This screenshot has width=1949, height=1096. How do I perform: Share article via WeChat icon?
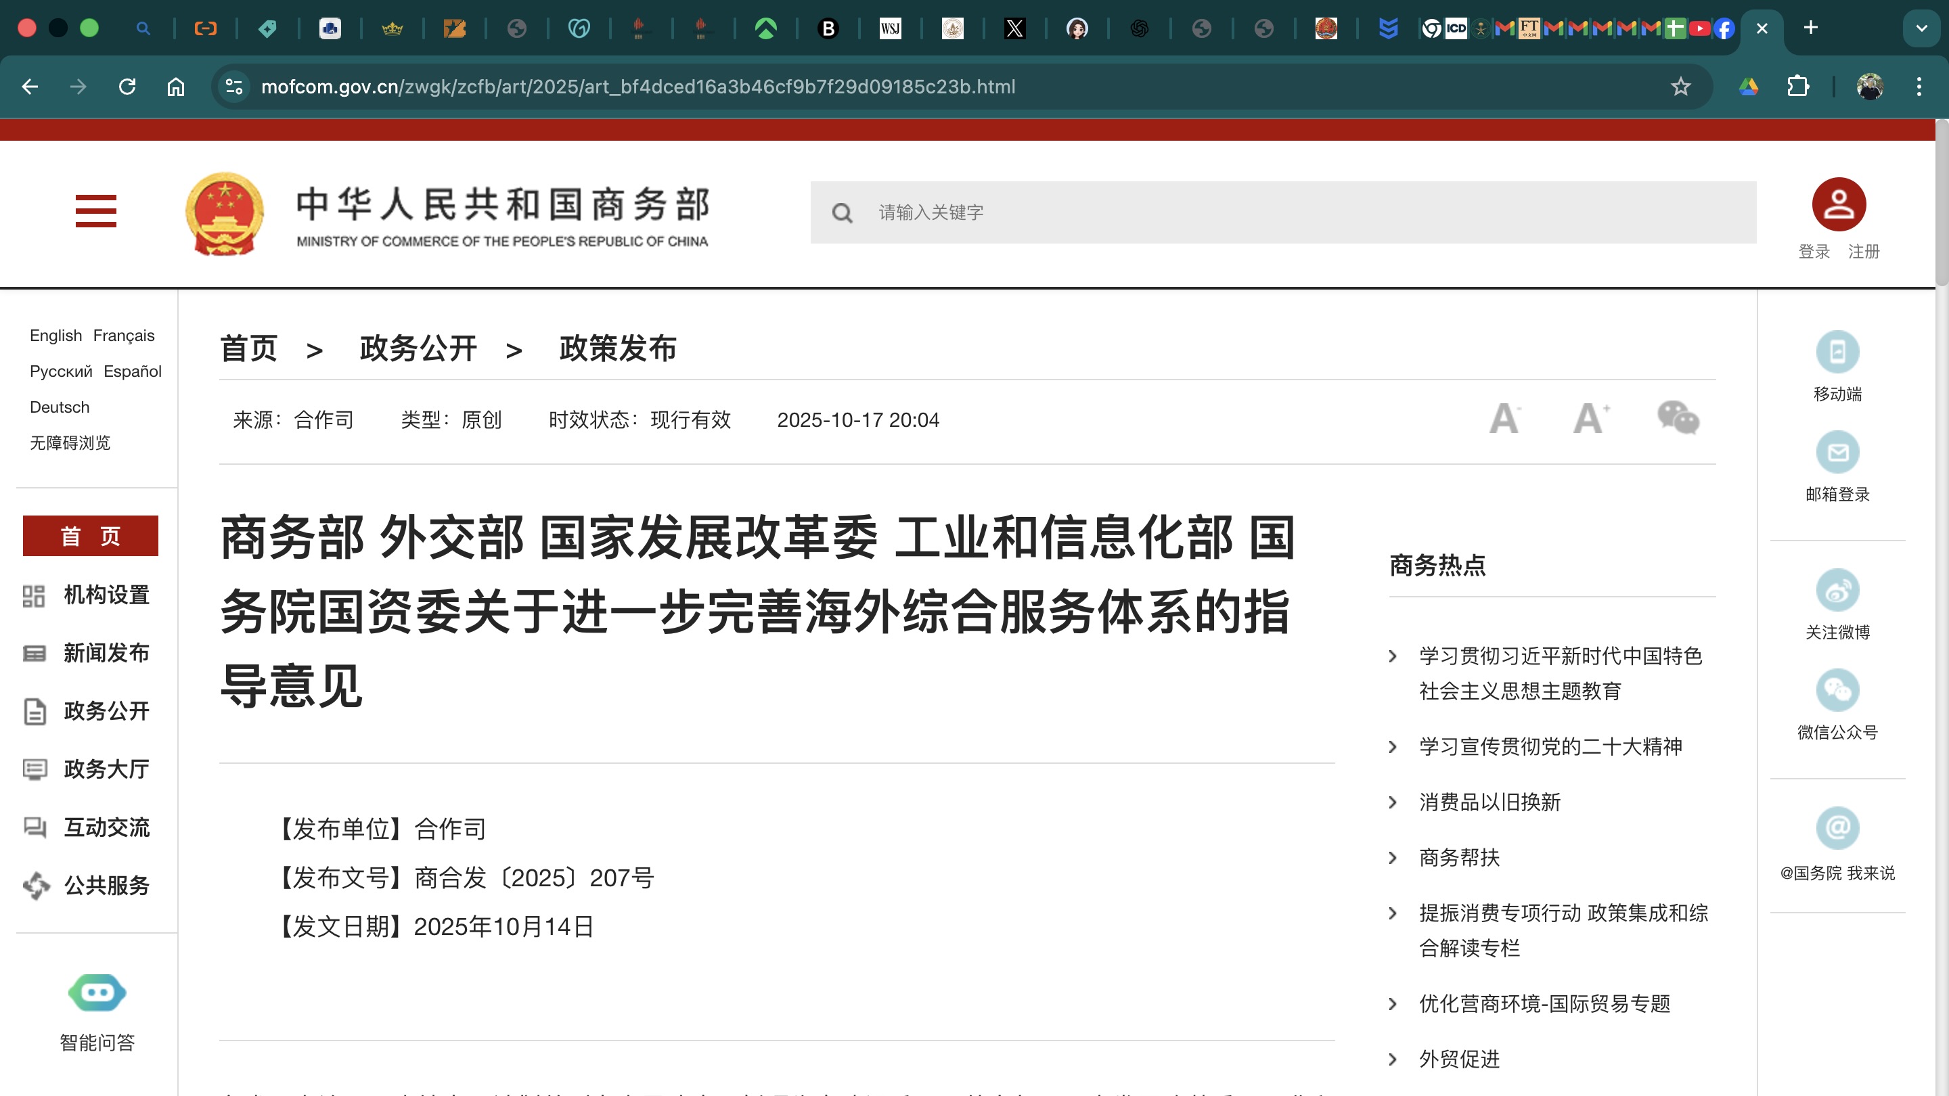pyautogui.click(x=1678, y=418)
